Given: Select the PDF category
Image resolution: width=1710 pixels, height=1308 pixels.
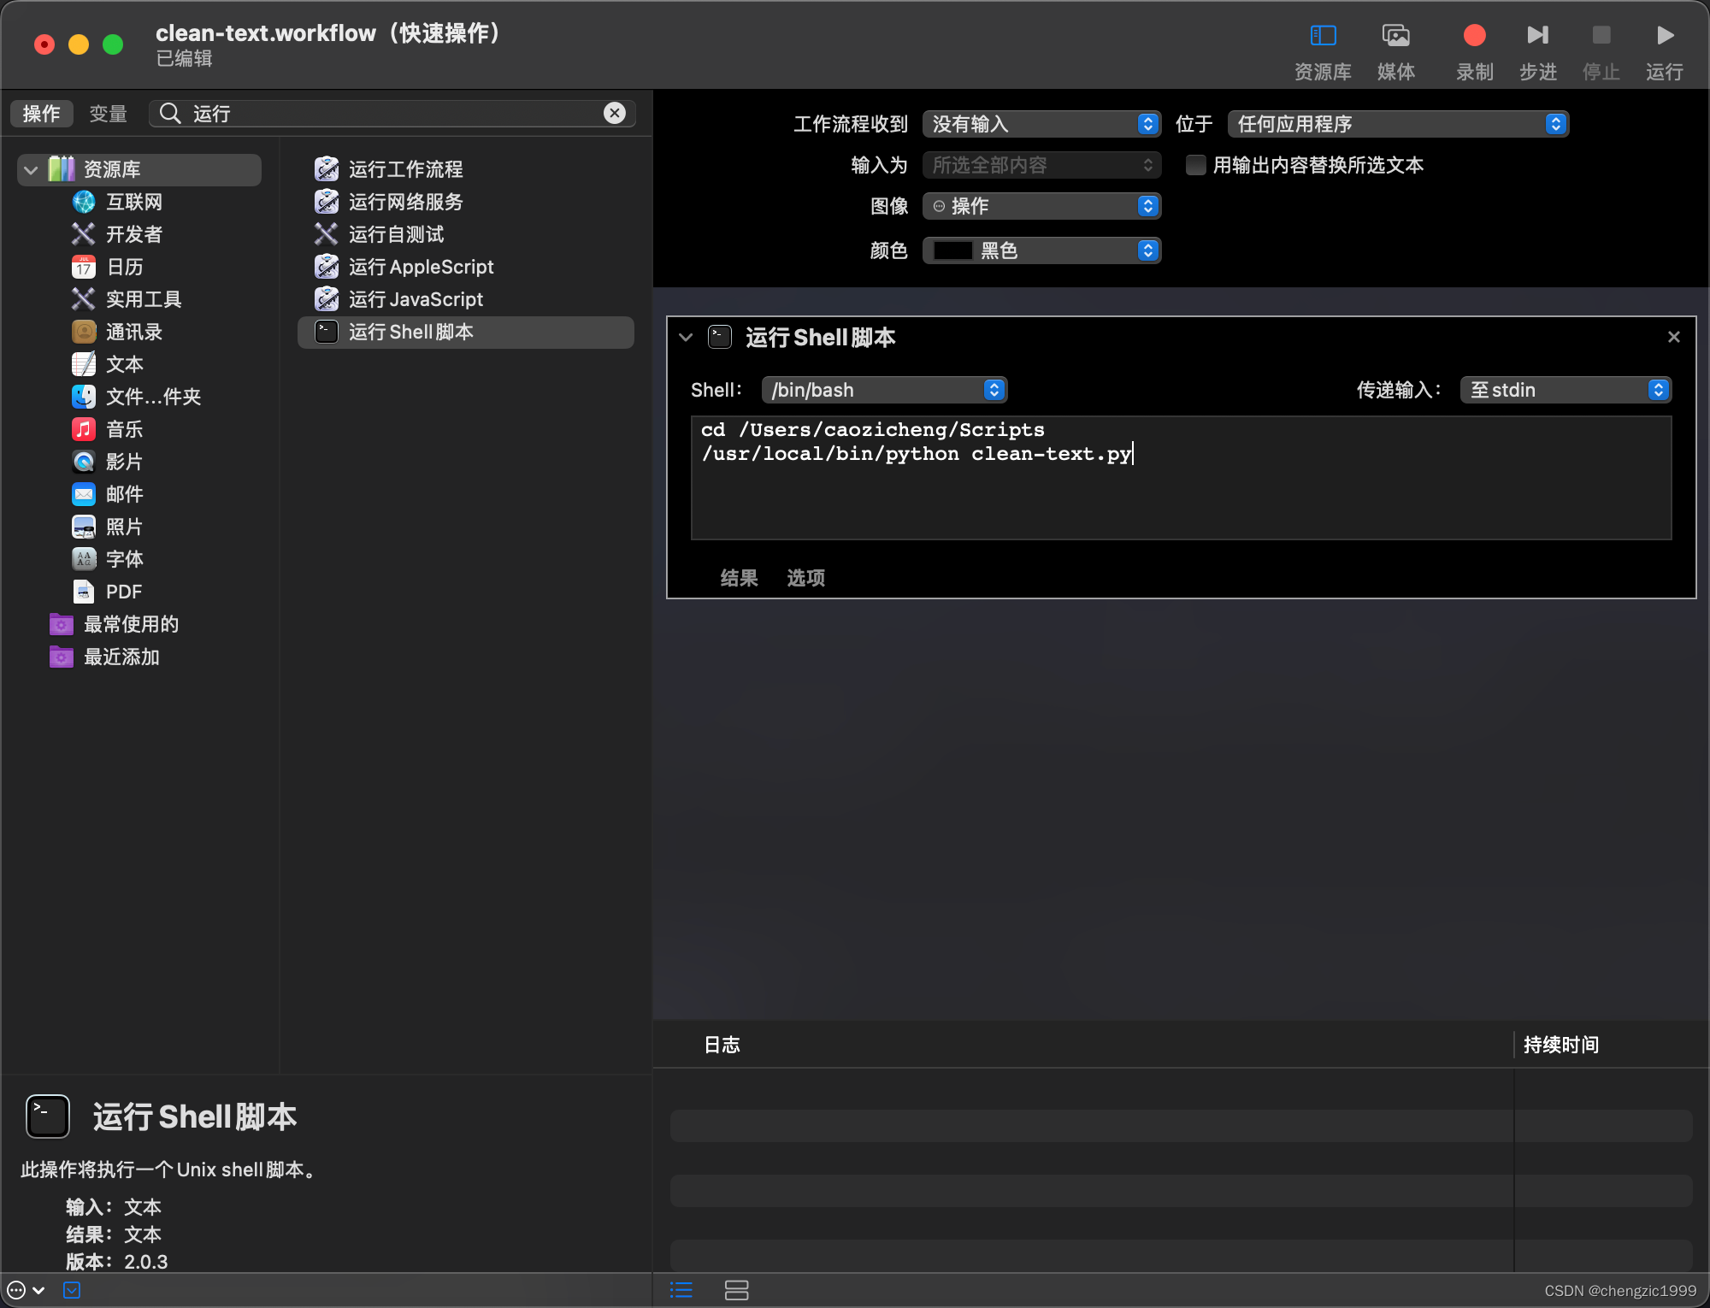Looking at the screenshot, I should click(107, 592).
